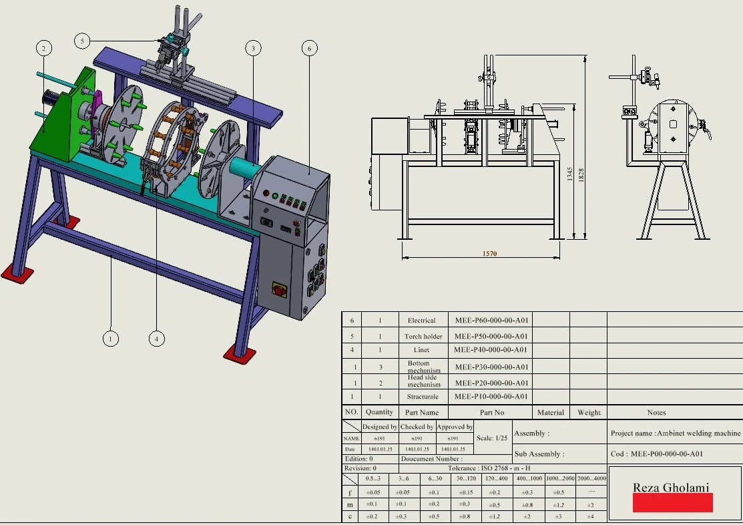
Task: Select the red block under Reza Gholami
Action: point(672,502)
